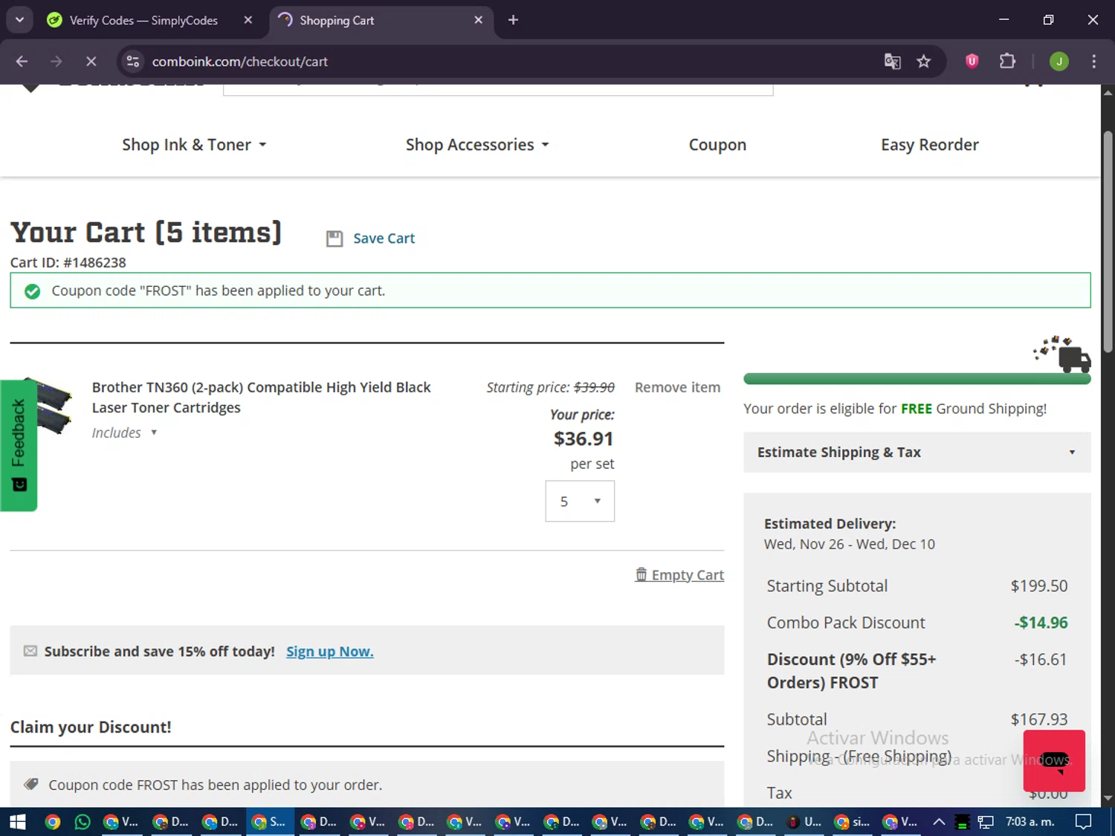The image size is (1115, 836).
Task: Open the si... Chrome taskbar window
Action: 853,822
